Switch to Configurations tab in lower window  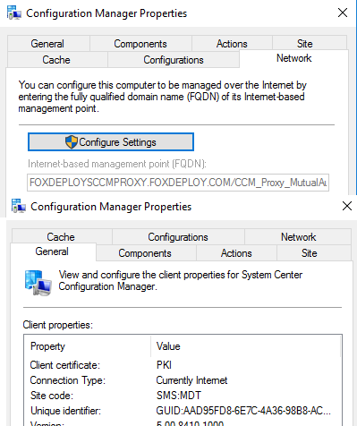pos(178,237)
